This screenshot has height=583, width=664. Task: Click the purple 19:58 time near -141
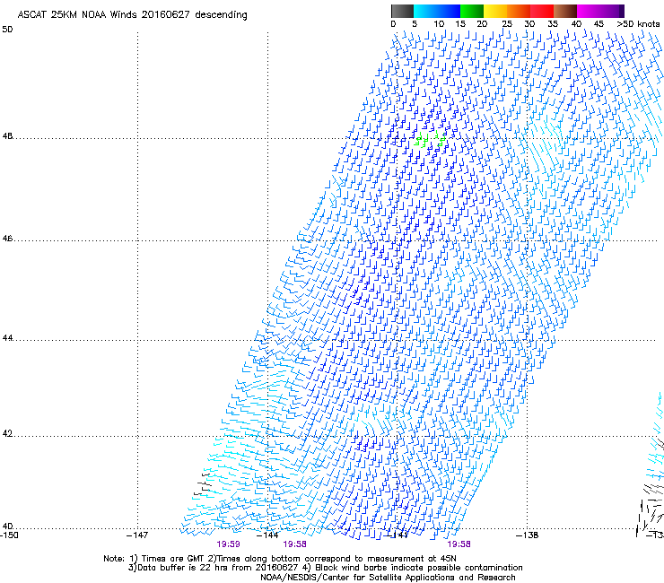(459, 544)
